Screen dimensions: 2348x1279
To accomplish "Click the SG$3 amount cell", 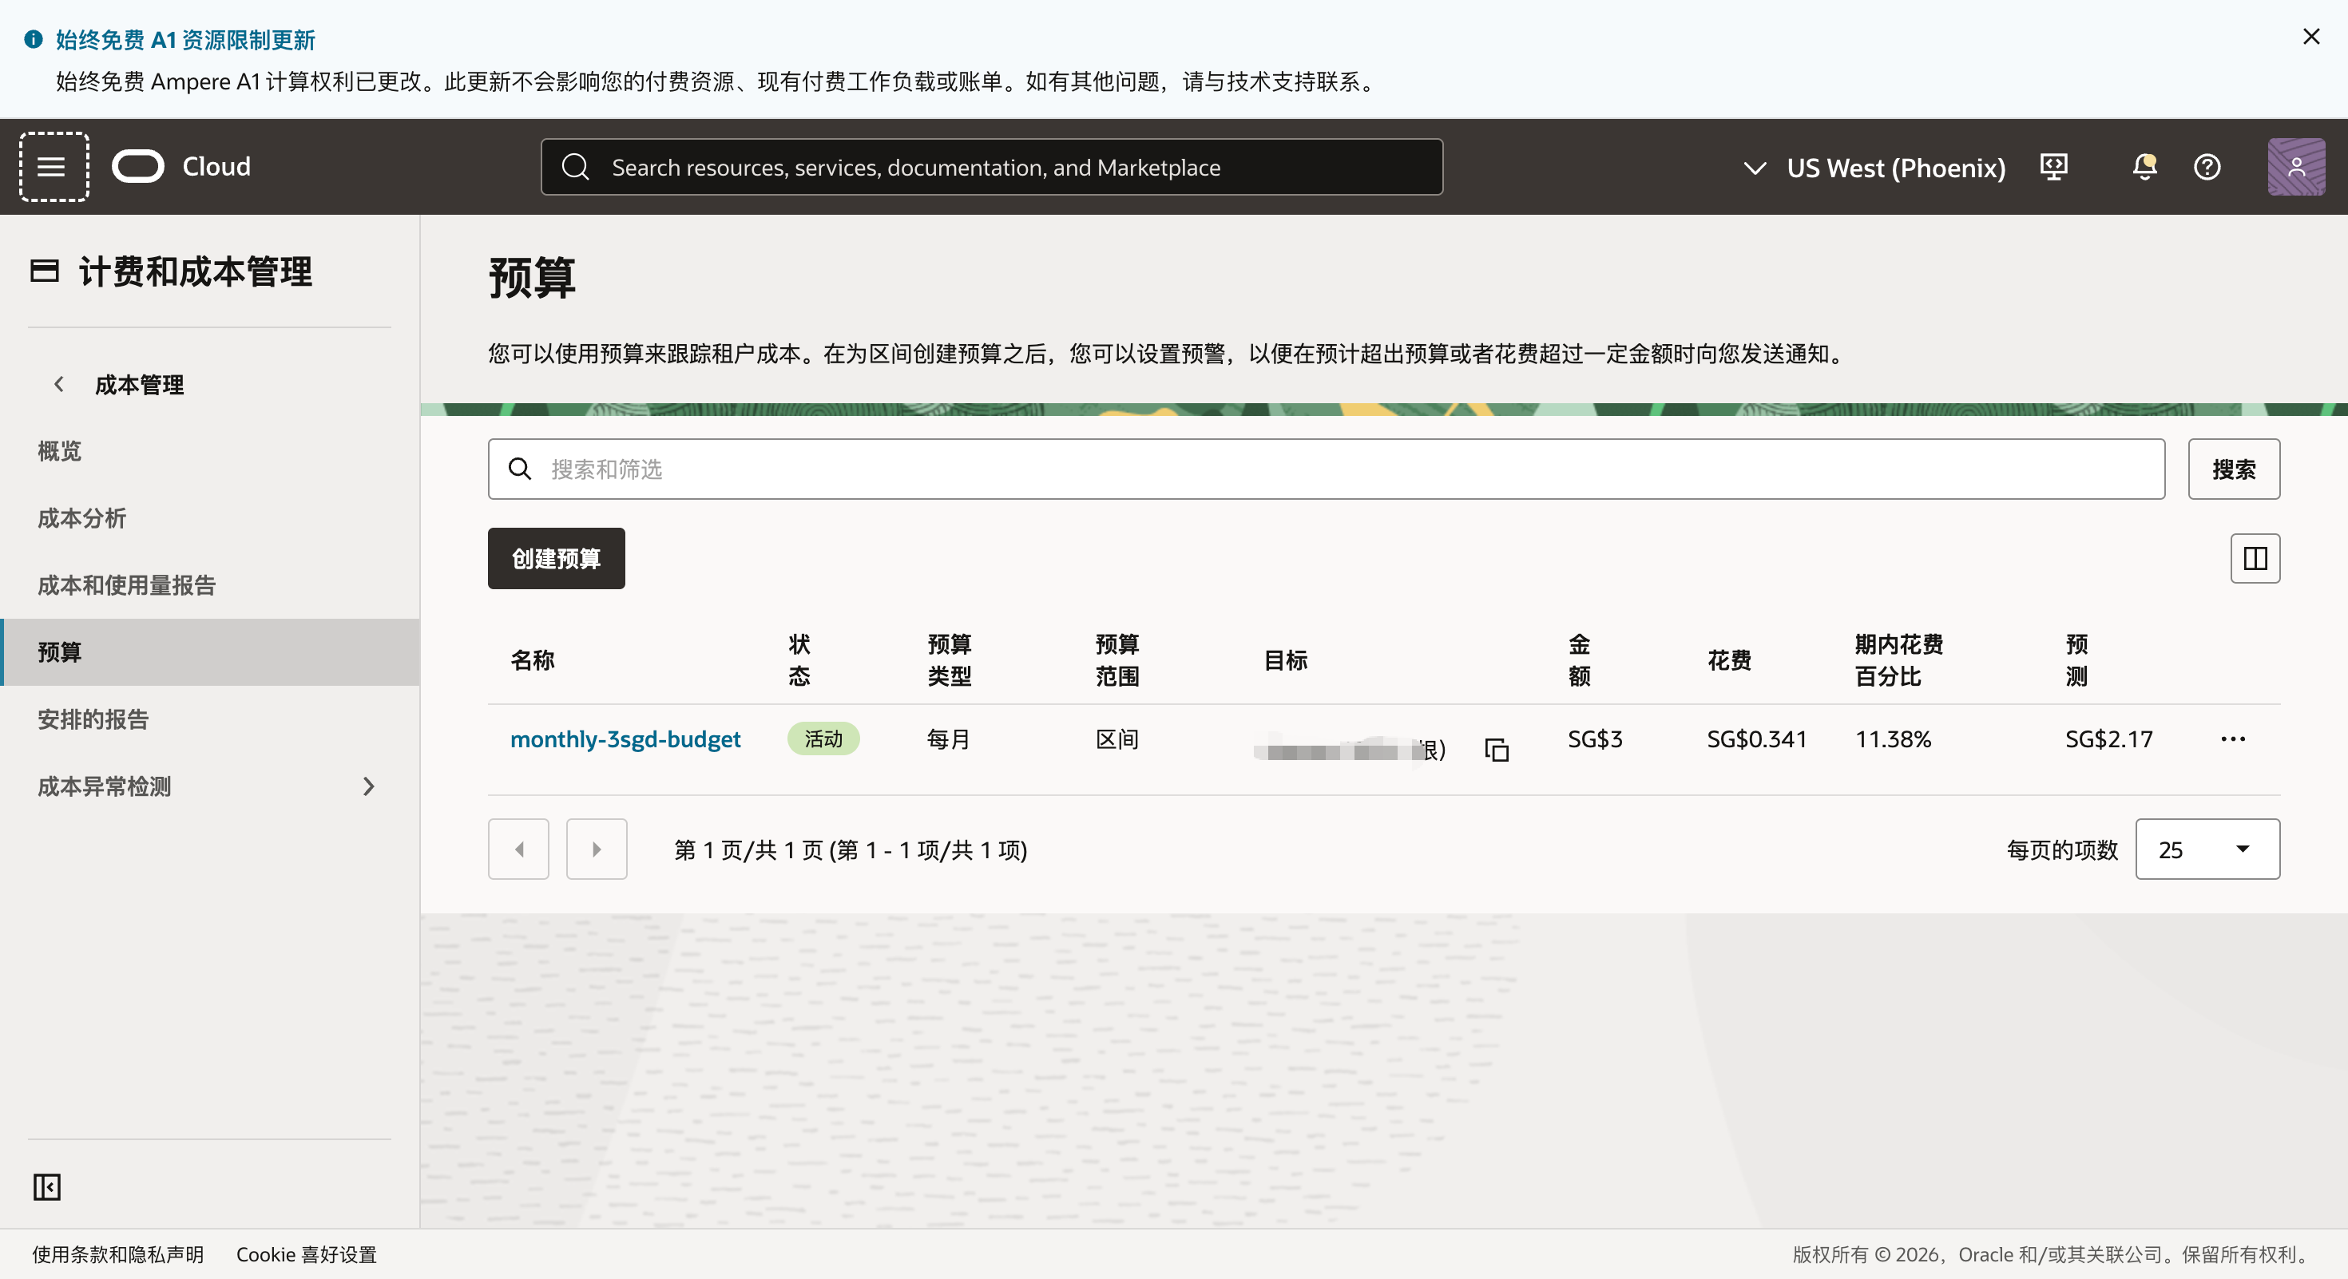I will (x=1595, y=738).
